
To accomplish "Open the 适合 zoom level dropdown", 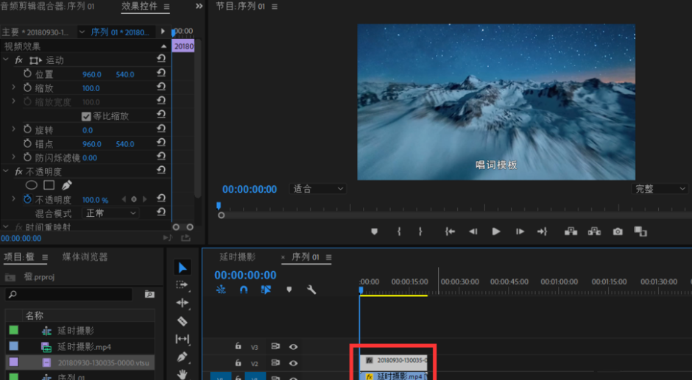I will pyautogui.click(x=318, y=189).
